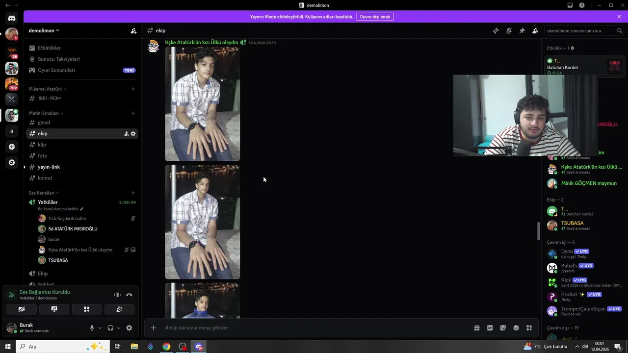Open the emoji picker
The height and width of the screenshot is (353, 628).
pyautogui.click(x=516, y=328)
